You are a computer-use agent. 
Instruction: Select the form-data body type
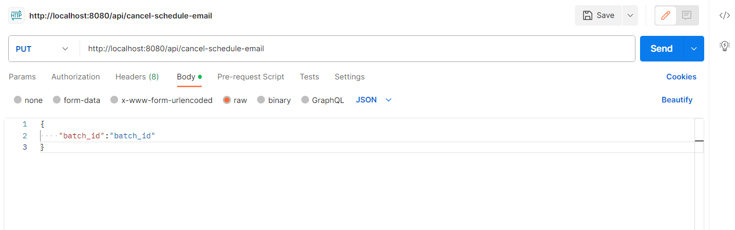pos(57,100)
